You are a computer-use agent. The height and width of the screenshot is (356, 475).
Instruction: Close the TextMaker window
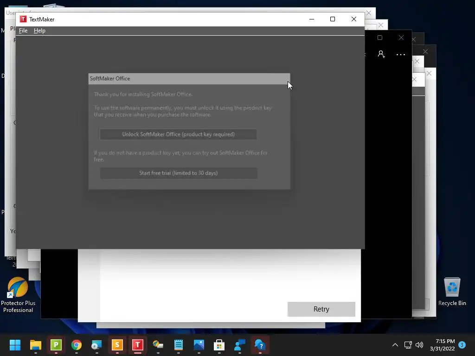point(353,19)
